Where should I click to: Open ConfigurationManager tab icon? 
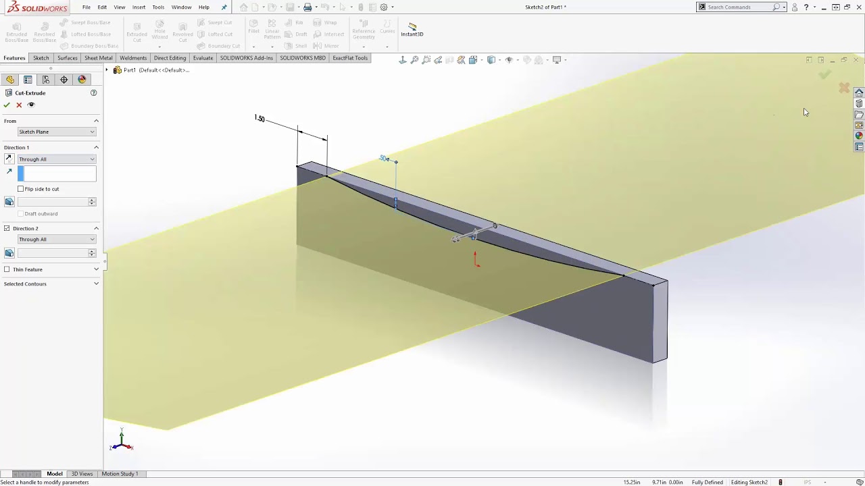point(46,80)
